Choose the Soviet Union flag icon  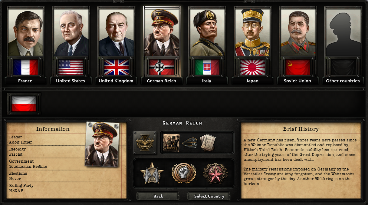298,67
